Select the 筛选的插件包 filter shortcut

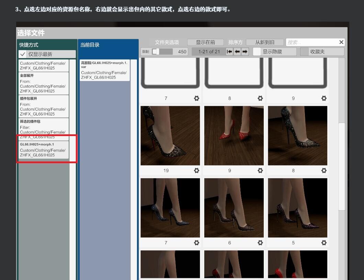[x=44, y=129]
